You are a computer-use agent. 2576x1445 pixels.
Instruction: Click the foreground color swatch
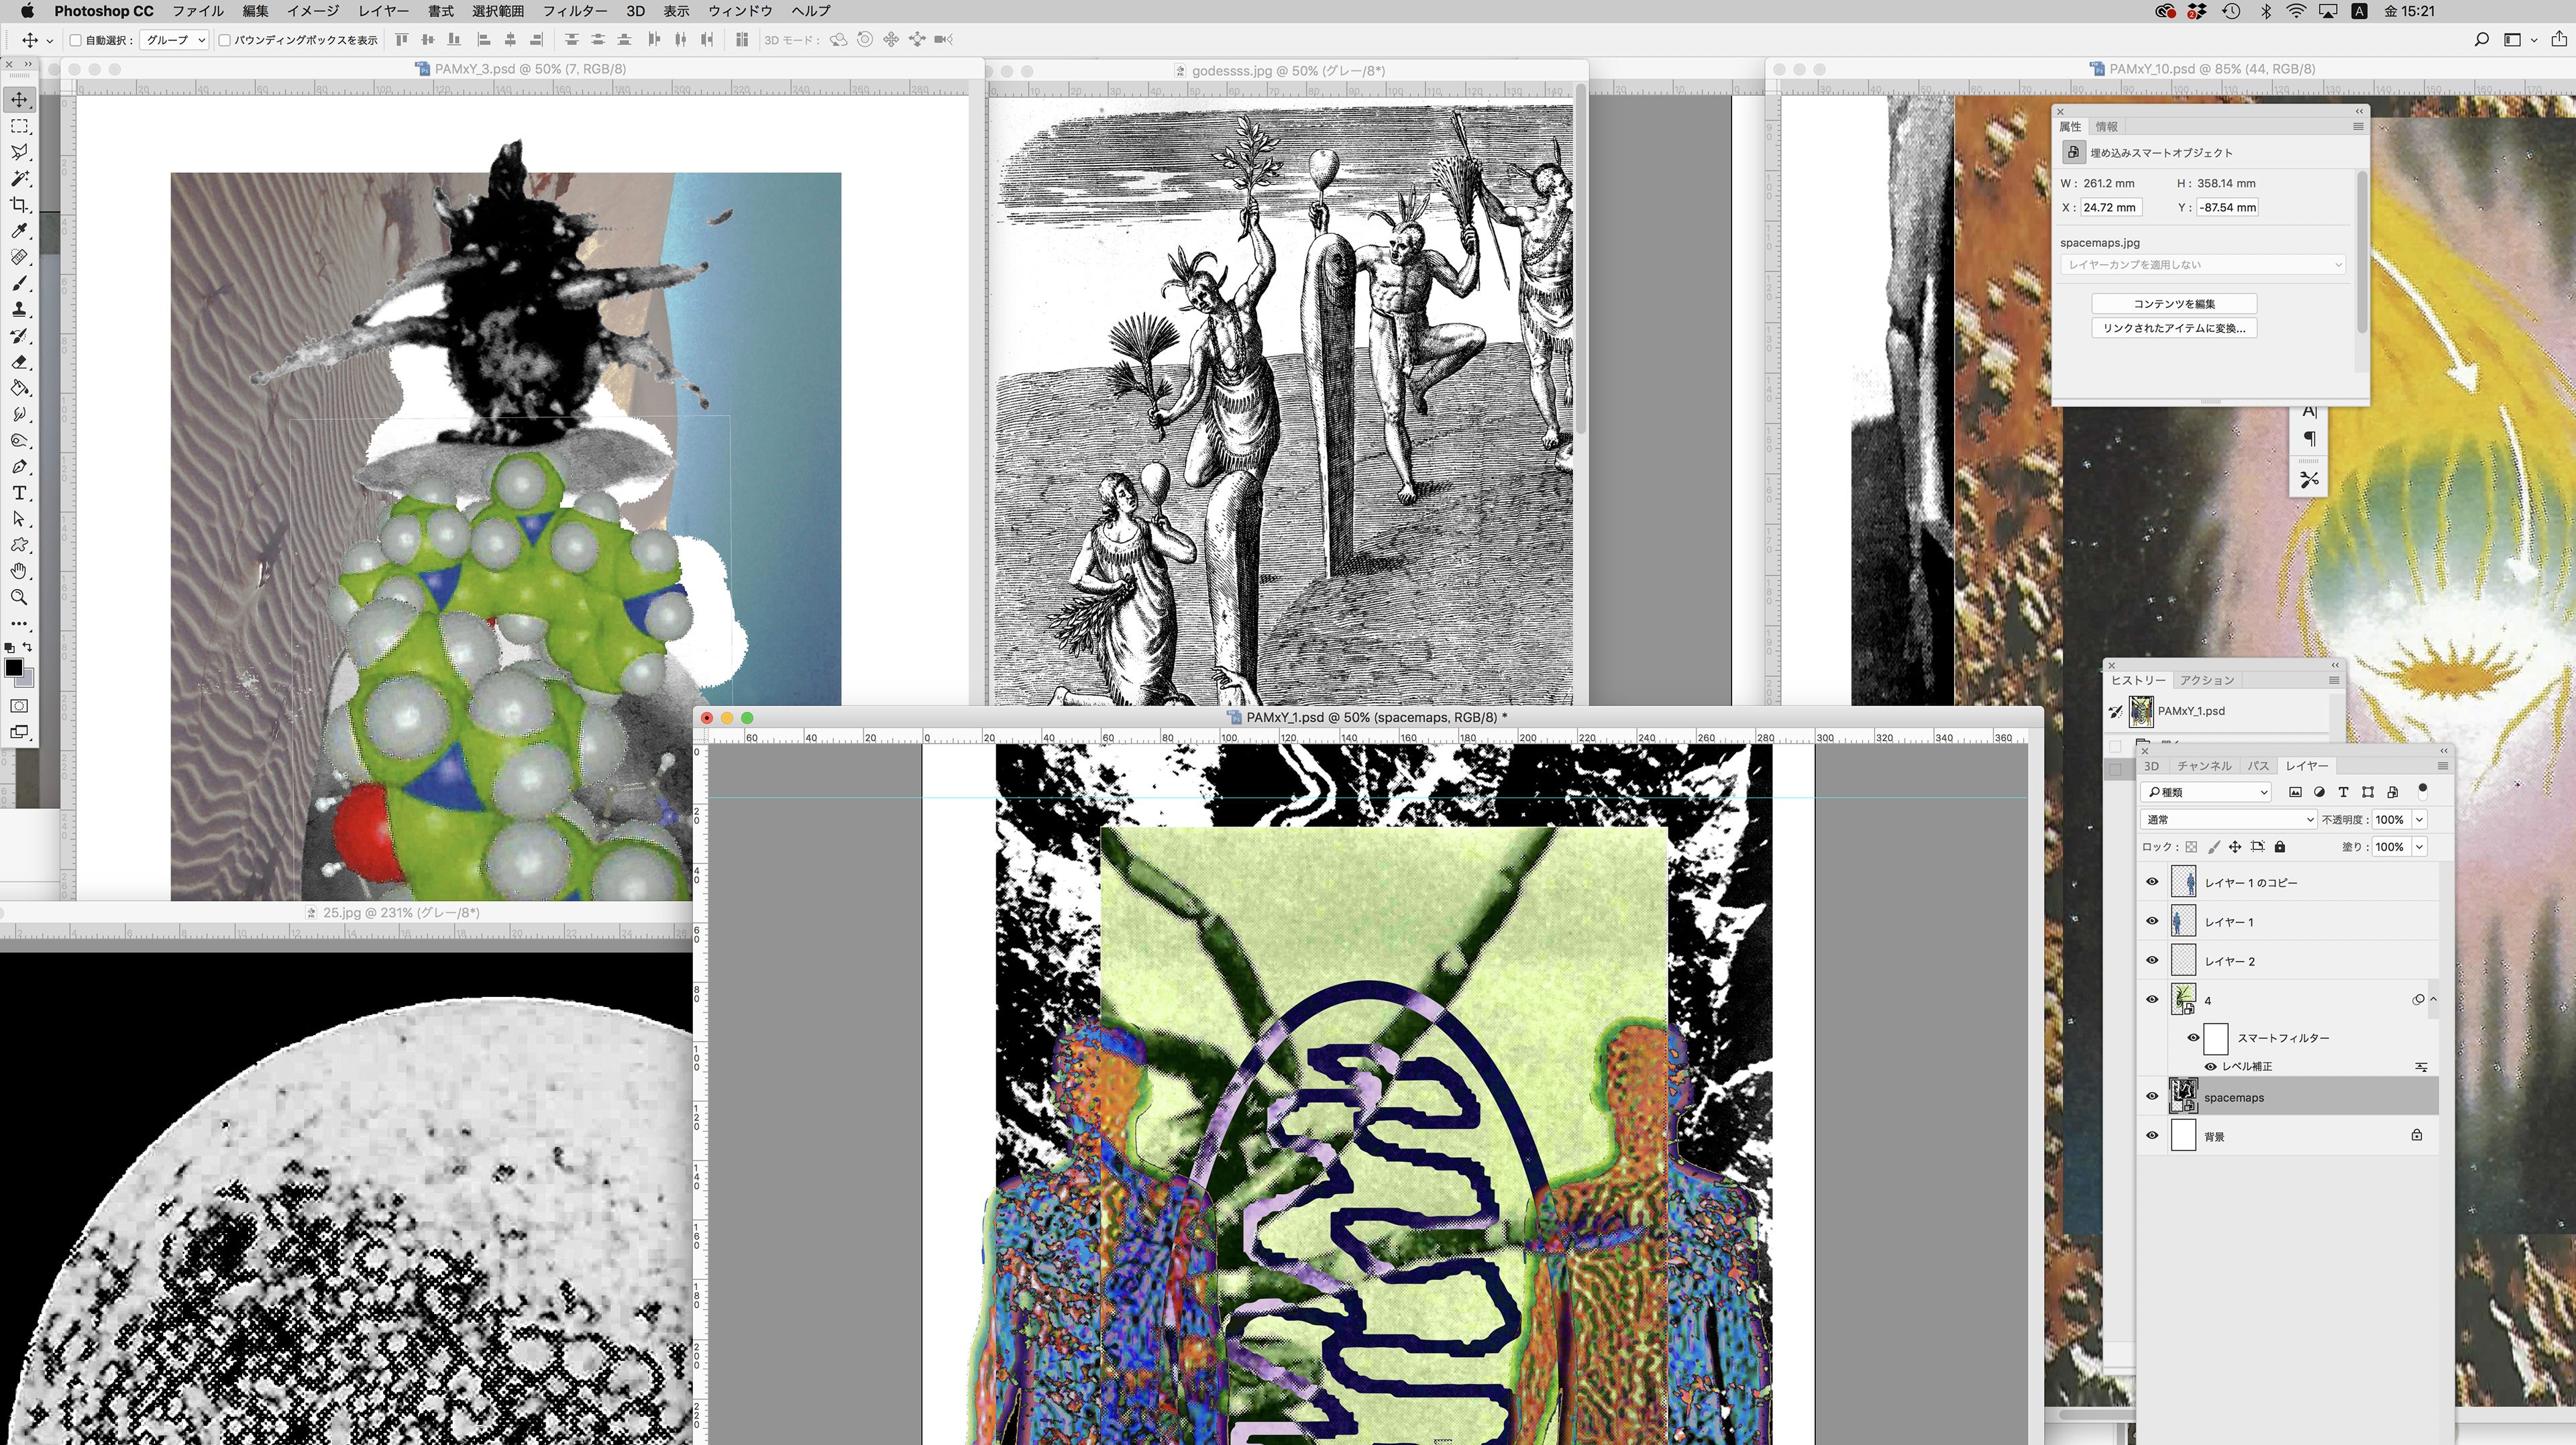click(x=14, y=668)
